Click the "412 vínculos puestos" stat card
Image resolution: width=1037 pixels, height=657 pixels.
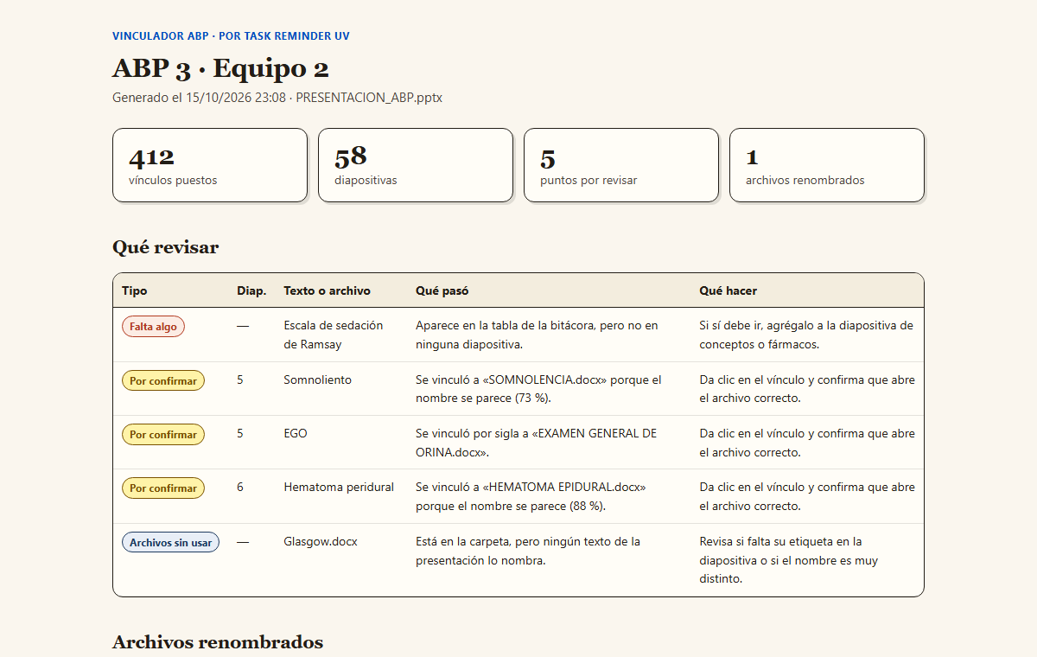click(x=210, y=165)
